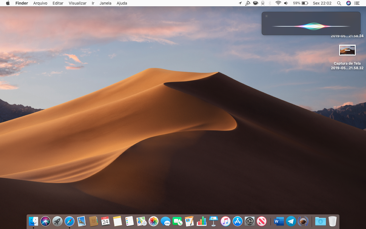
Task: Open the 59% battery status menu
Action: click(301, 3)
